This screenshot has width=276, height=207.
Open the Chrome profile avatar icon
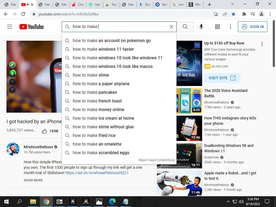coord(261,14)
